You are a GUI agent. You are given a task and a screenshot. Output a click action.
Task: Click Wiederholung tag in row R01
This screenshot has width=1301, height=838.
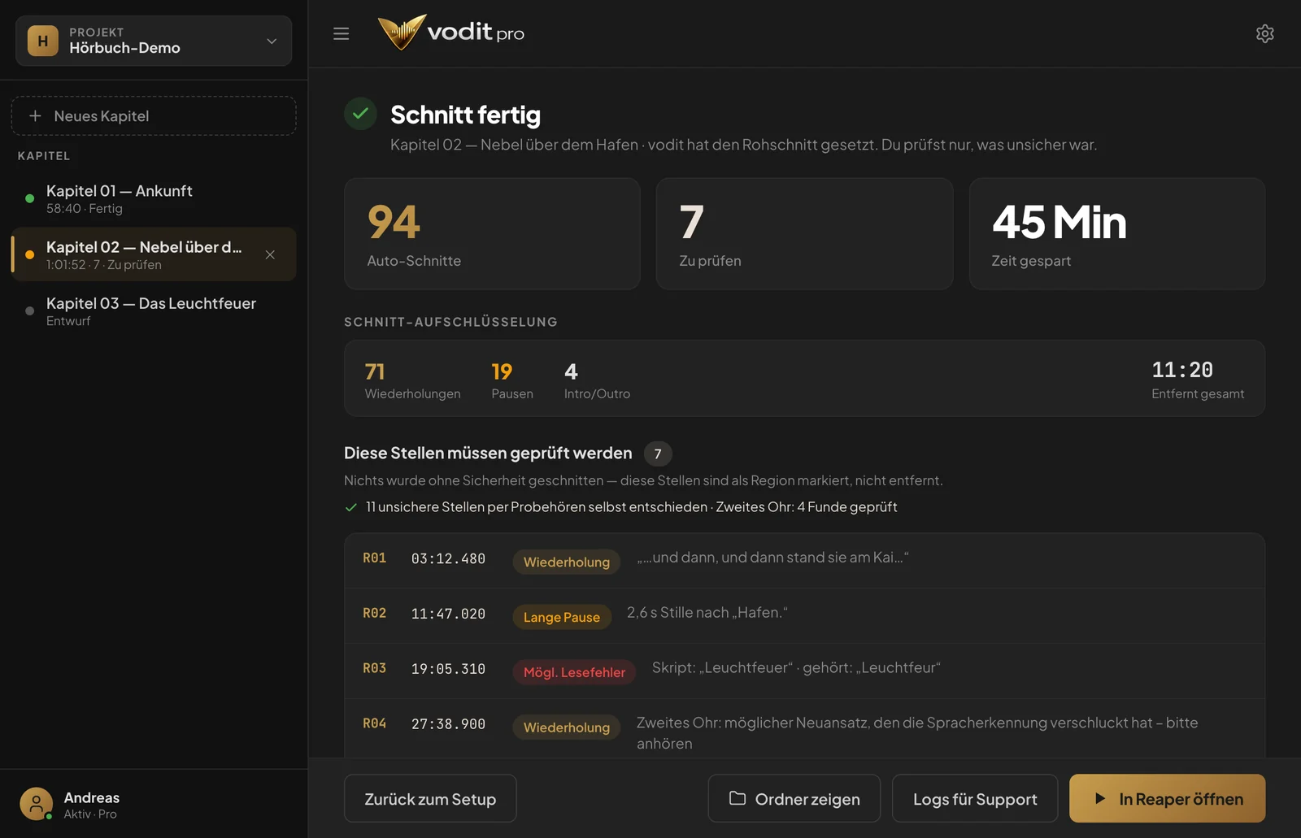tap(566, 562)
